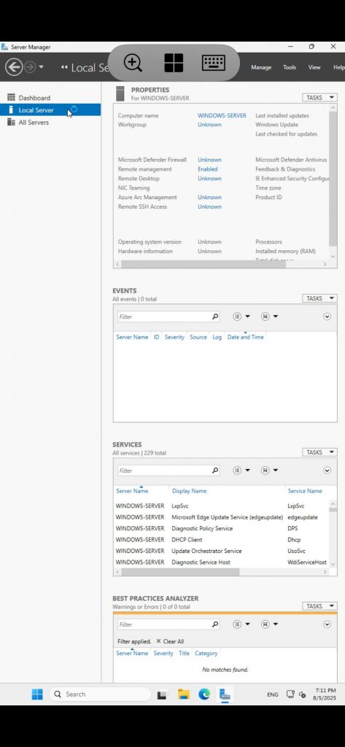
Task: Open the navigation history dropdown arrow
Action: point(41,67)
